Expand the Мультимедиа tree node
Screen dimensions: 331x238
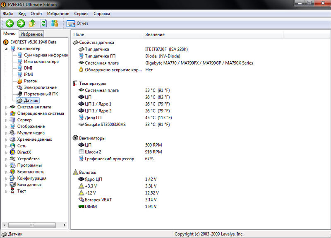[x=7, y=133]
